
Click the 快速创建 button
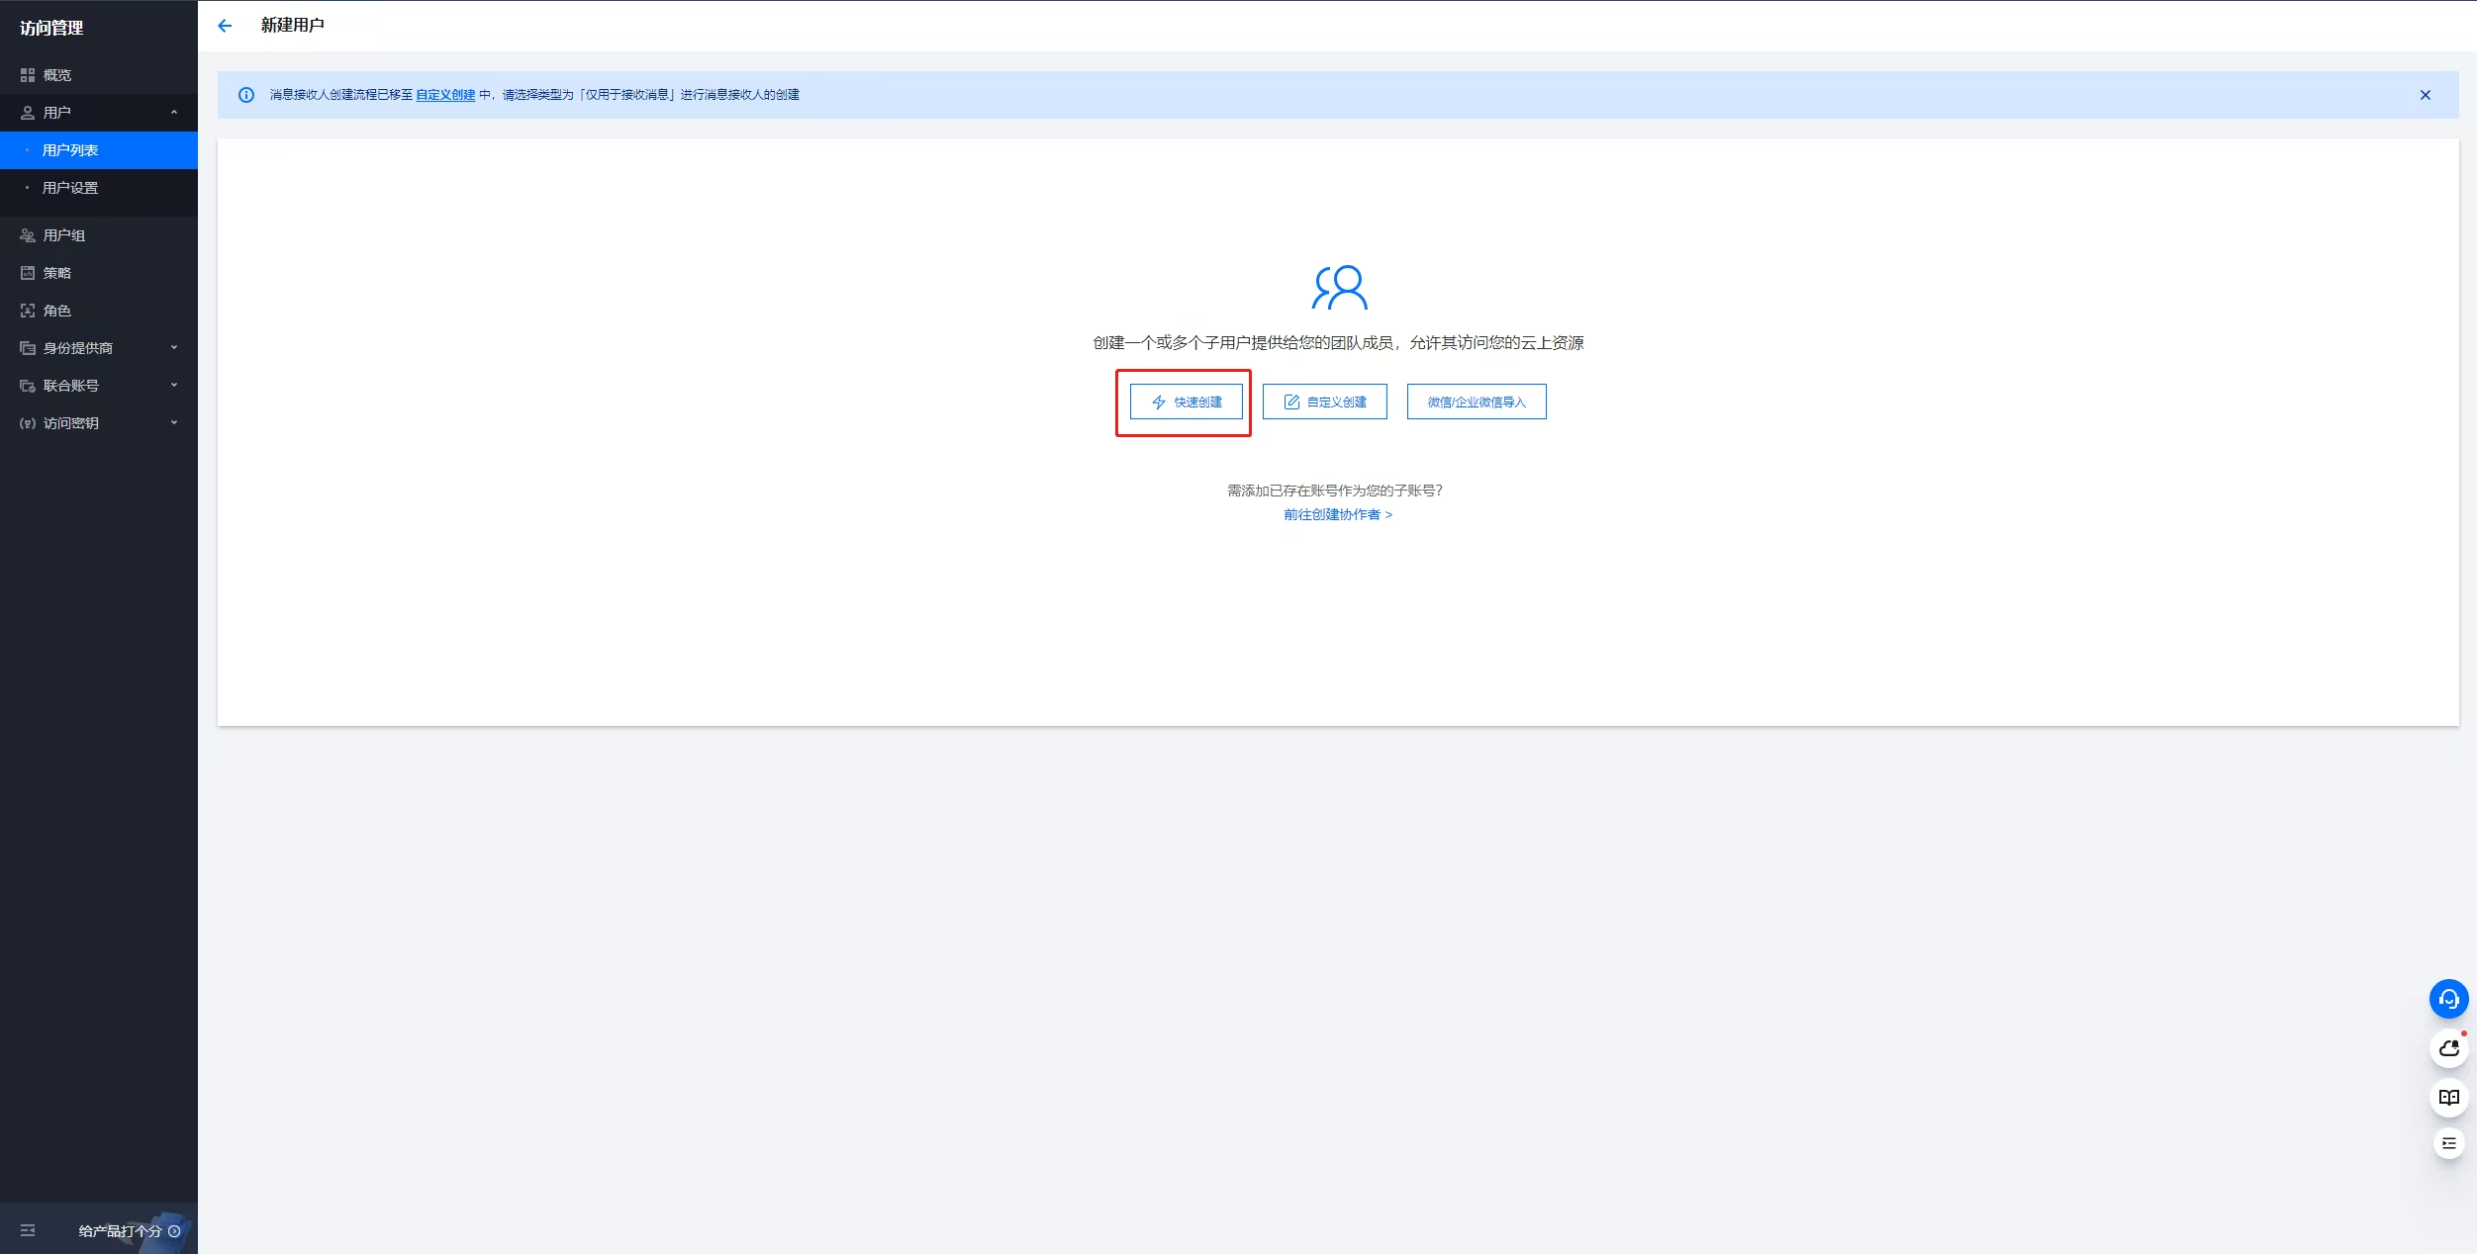pyautogui.click(x=1186, y=402)
